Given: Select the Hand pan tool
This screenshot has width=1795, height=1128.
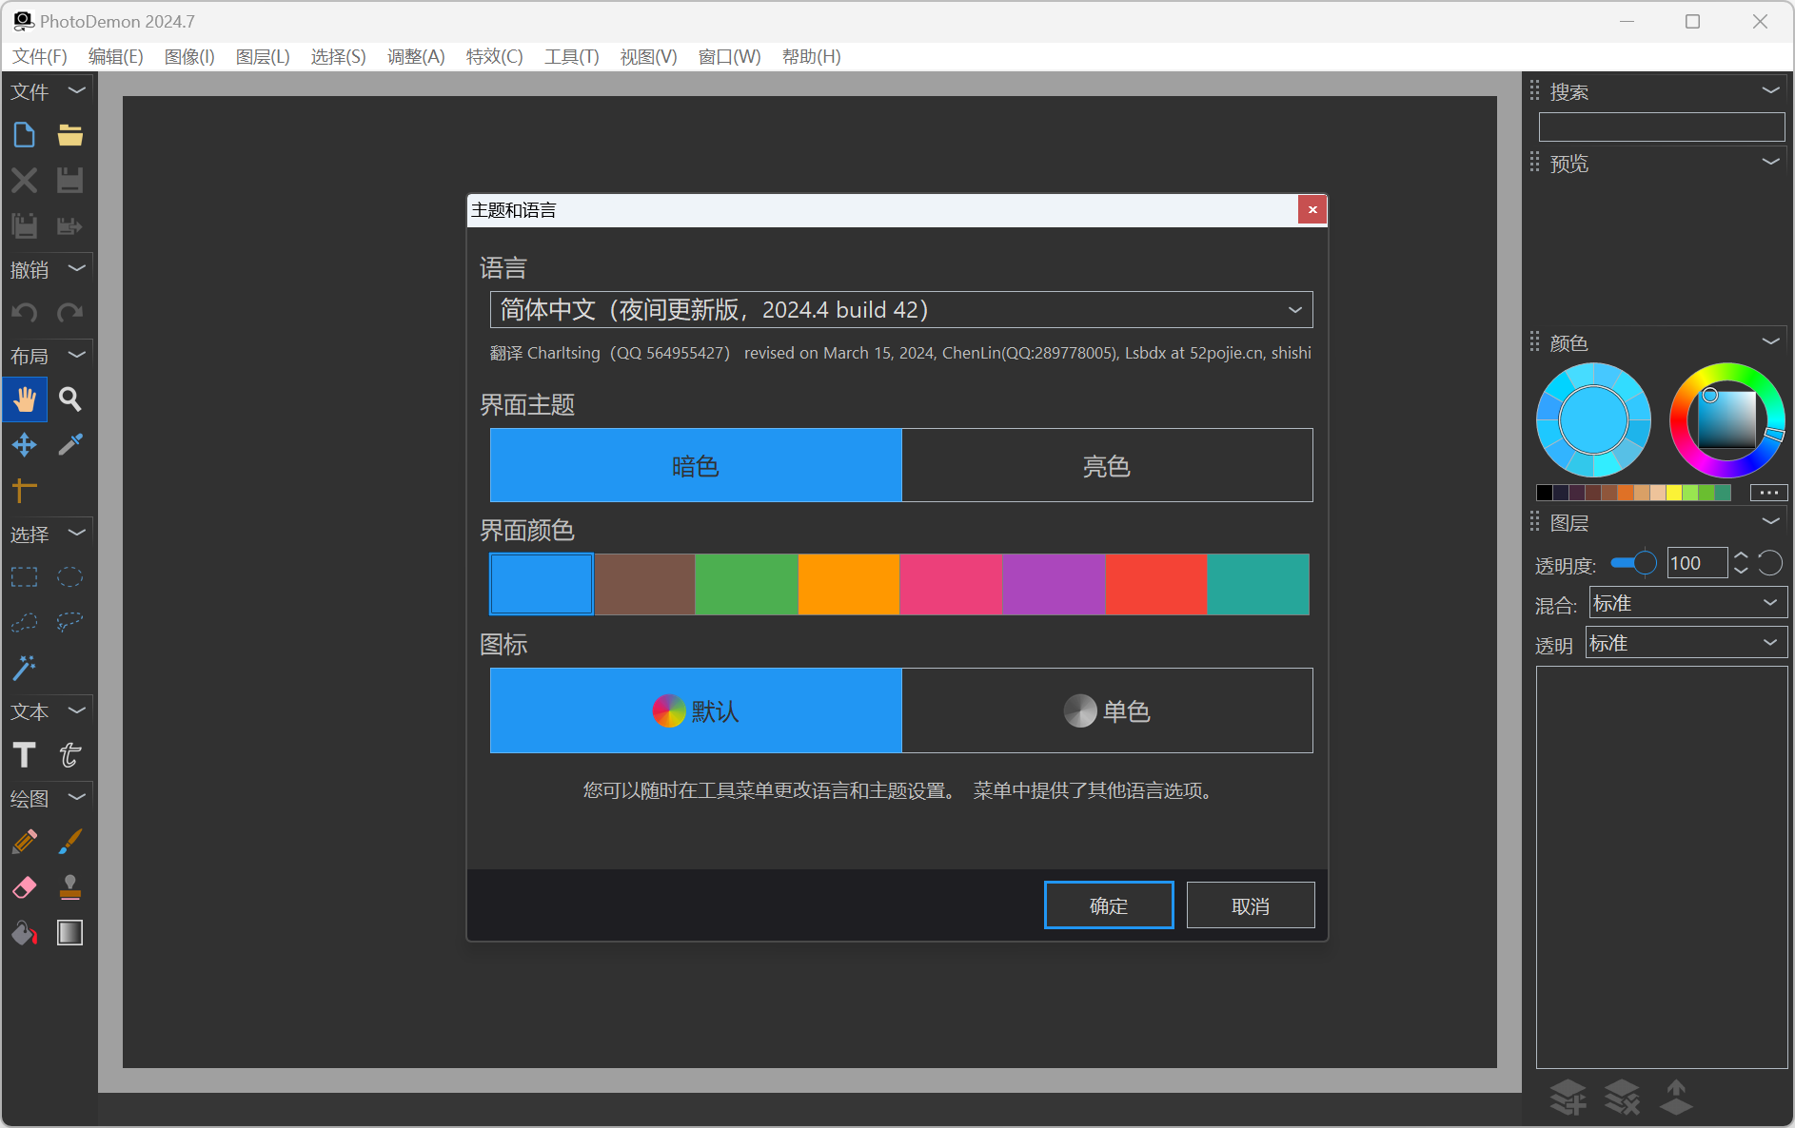Looking at the screenshot, I should coord(25,399).
